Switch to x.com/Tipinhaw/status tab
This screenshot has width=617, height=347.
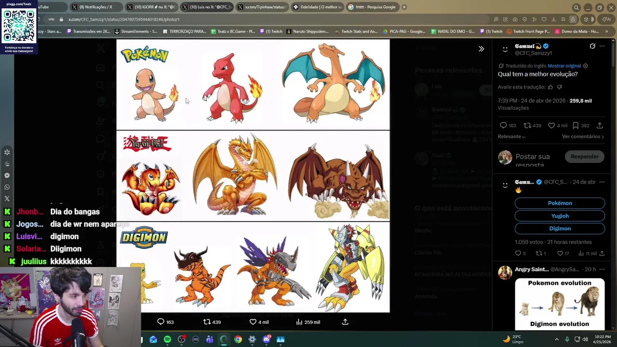262,7
